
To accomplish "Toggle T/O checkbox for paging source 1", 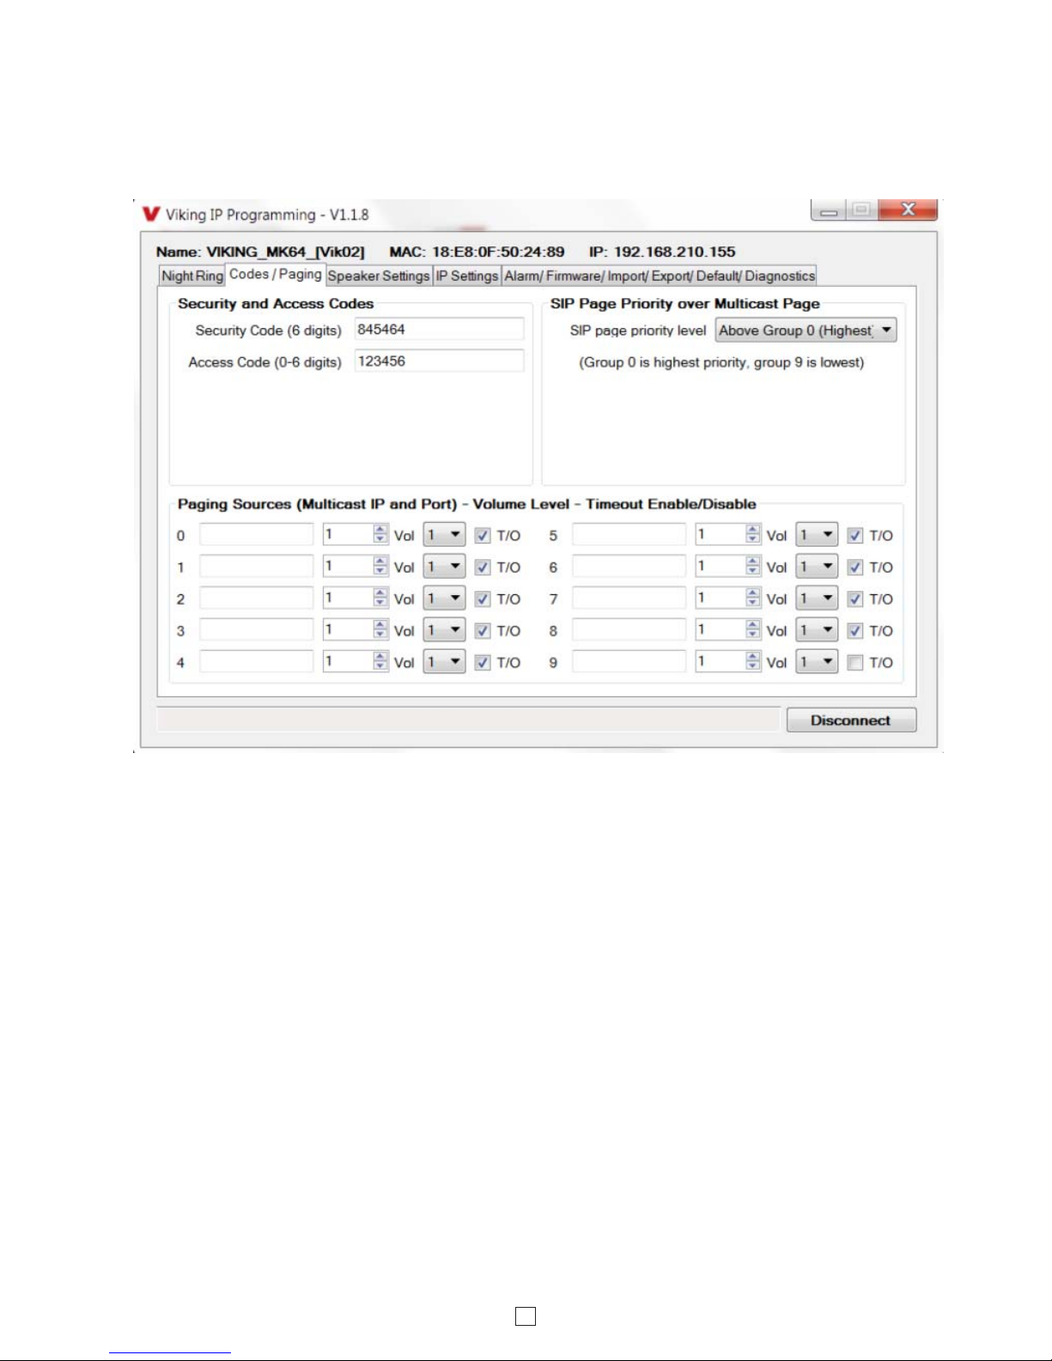I will pos(483,568).
